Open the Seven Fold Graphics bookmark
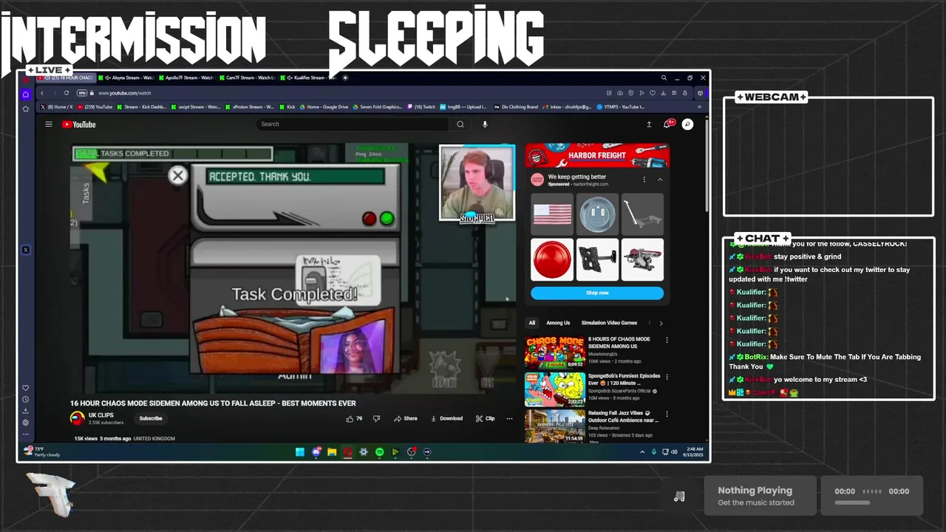946x532 pixels. [x=377, y=107]
